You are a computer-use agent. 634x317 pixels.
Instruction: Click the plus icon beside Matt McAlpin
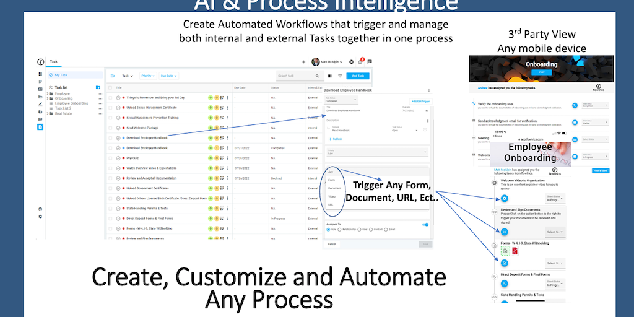[x=303, y=62]
